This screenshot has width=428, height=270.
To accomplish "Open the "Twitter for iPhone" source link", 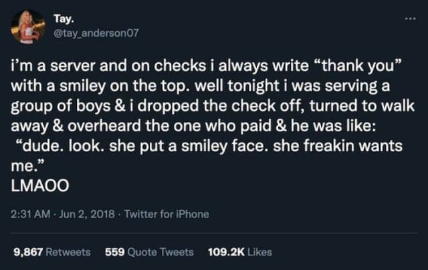I will click(169, 214).
